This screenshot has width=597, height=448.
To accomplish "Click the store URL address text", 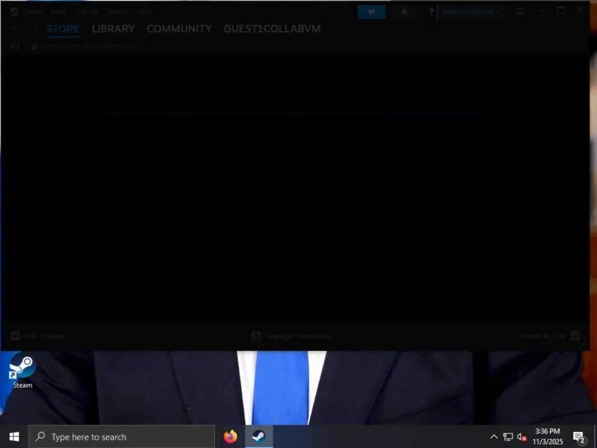I will 92,46.
